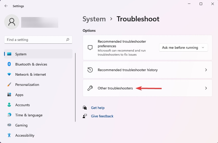
Task: Click the history clock icon
Action: point(90,70)
